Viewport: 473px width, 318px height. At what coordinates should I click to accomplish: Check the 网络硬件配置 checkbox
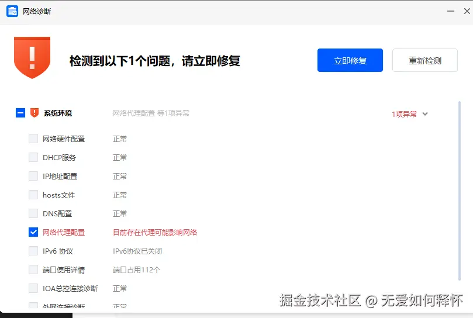33,139
